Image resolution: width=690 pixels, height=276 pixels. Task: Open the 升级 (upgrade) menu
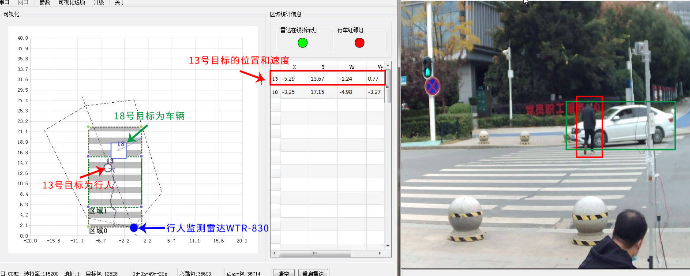[x=99, y=2]
